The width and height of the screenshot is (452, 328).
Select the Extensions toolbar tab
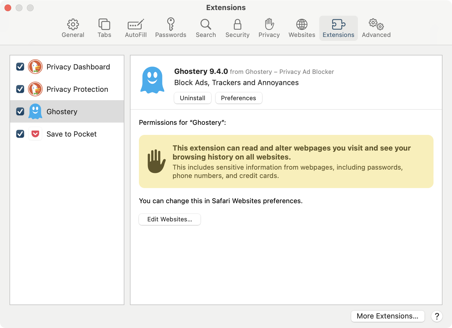pyautogui.click(x=339, y=28)
